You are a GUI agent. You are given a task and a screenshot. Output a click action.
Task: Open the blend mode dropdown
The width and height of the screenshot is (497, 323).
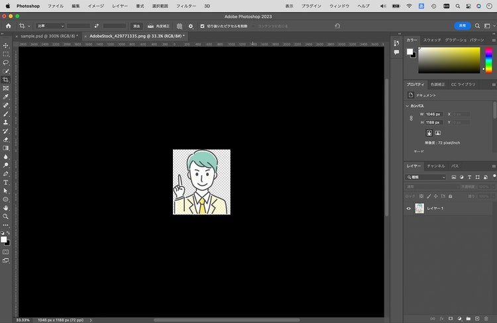(x=431, y=187)
